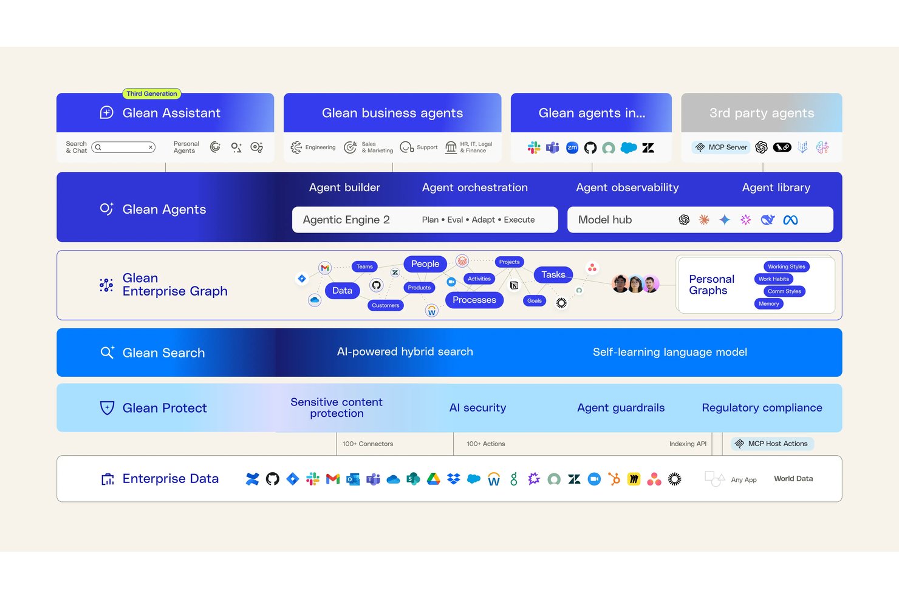Click "World Data" label
Image resolution: width=899 pixels, height=599 pixels.
pyautogui.click(x=793, y=479)
